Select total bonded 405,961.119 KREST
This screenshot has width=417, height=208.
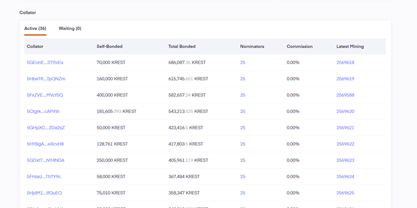(x=189, y=160)
